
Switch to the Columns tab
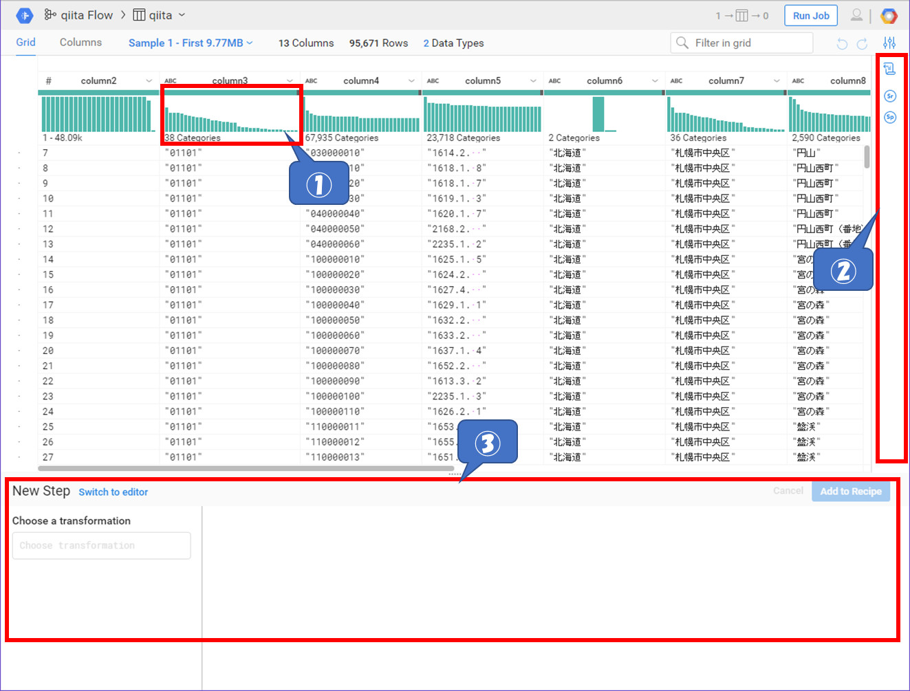(80, 43)
